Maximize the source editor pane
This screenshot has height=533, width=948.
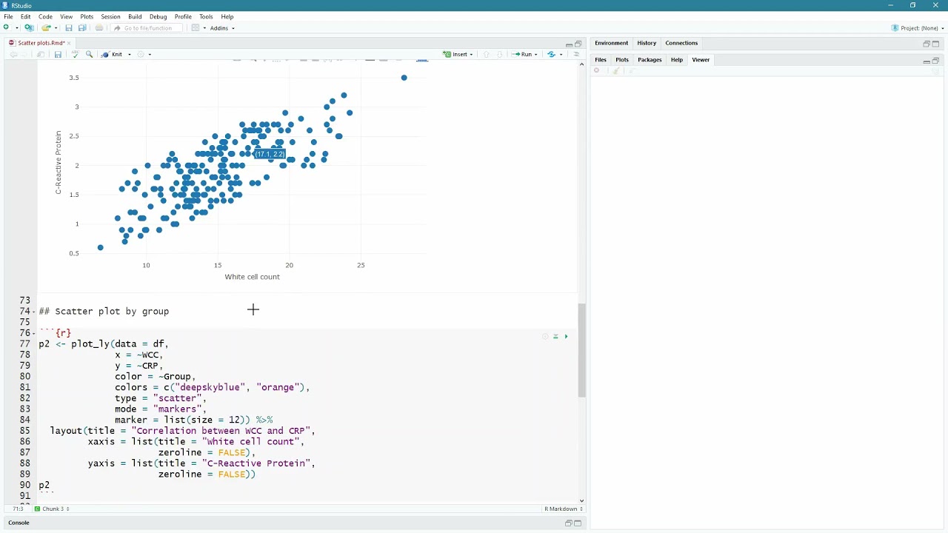tap(578, 44)
